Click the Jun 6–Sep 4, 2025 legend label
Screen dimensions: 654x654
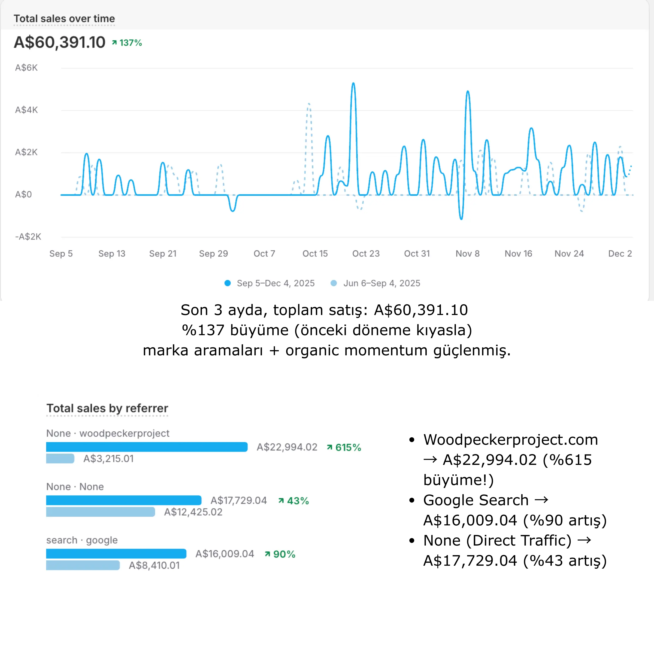(x=381, y=283)
